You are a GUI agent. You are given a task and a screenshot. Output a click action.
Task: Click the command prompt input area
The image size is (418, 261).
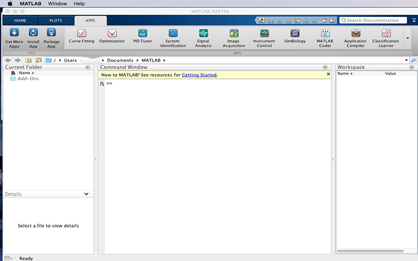pos(218,84)
